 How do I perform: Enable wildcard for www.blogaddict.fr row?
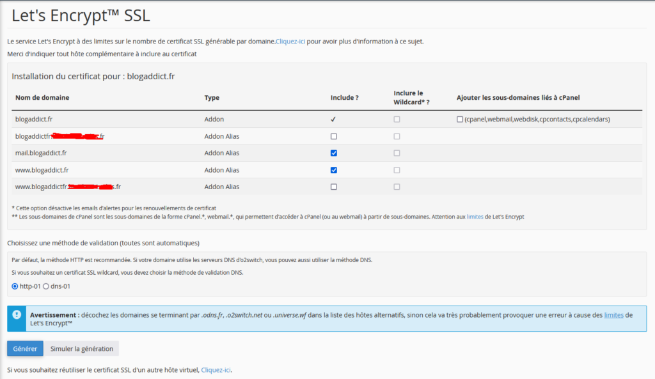pos(397,170)
